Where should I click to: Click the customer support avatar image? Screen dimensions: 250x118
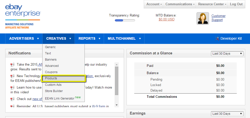203,18
